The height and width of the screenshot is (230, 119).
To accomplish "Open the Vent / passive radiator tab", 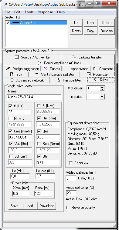I will [x=55, y=74].
